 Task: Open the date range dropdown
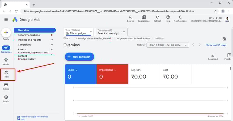pyautogui.click(x=168, y=45)
